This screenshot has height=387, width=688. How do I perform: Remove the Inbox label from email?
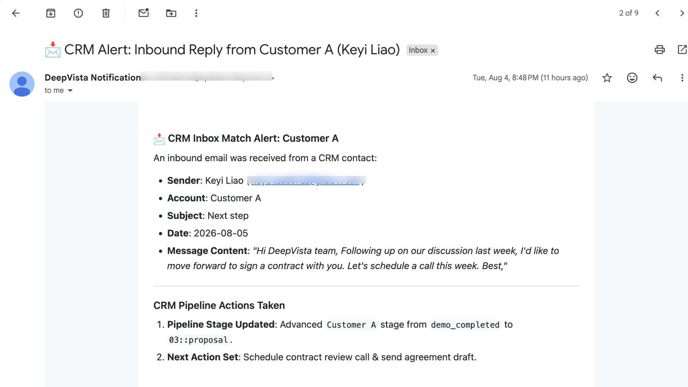pyautogui.click(x=433, y=50)
